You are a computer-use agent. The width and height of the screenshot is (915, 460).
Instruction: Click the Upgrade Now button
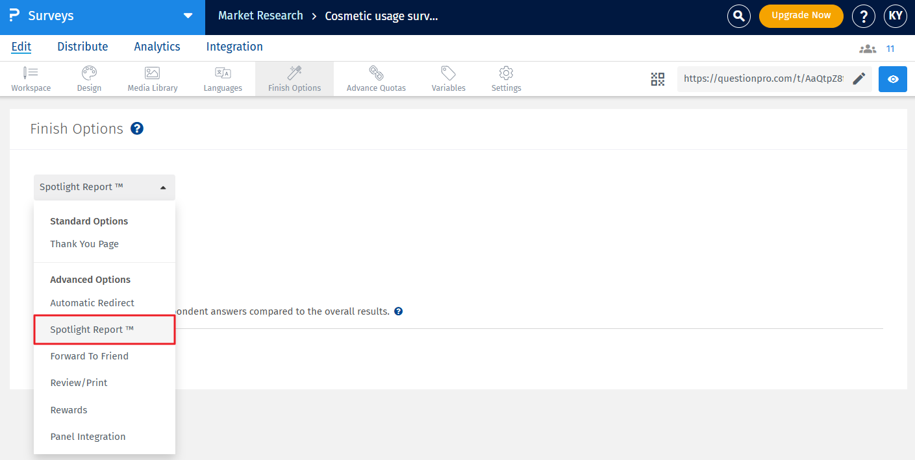(801, 16)
